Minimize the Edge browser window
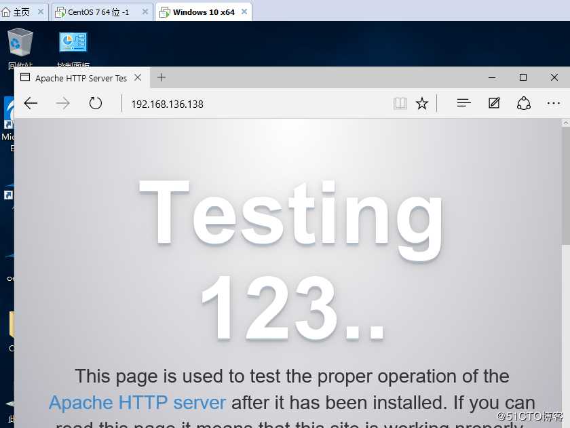 [492, 77]
